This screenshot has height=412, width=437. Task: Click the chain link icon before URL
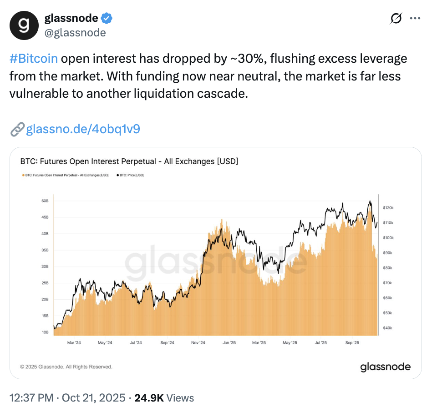coord(17,130)
